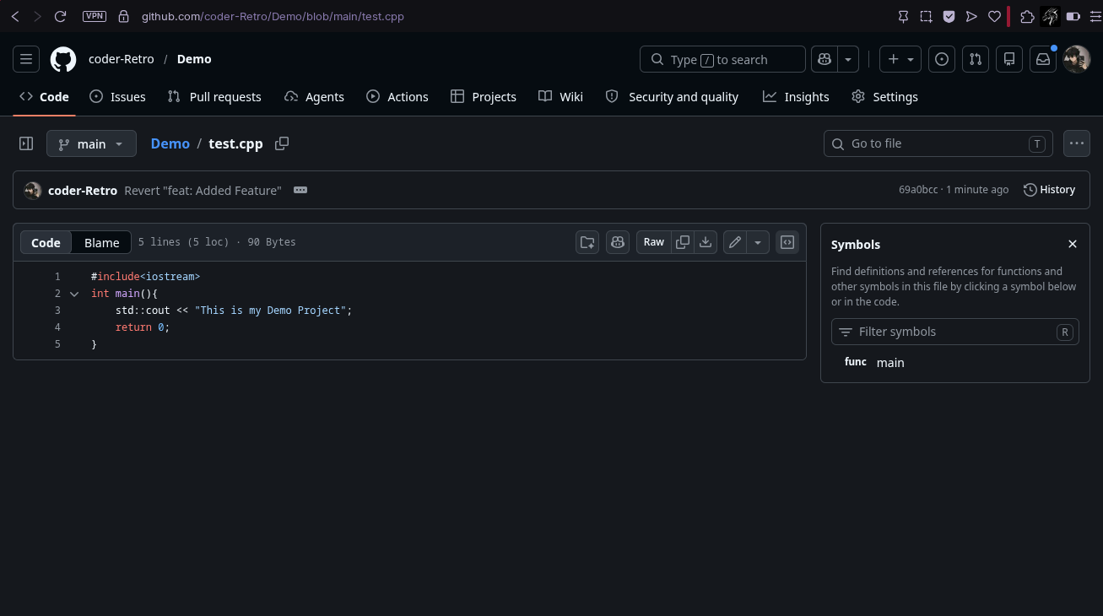Copy raw file contents
Screen dimensions: 1103x616
[x=683, y=242]
